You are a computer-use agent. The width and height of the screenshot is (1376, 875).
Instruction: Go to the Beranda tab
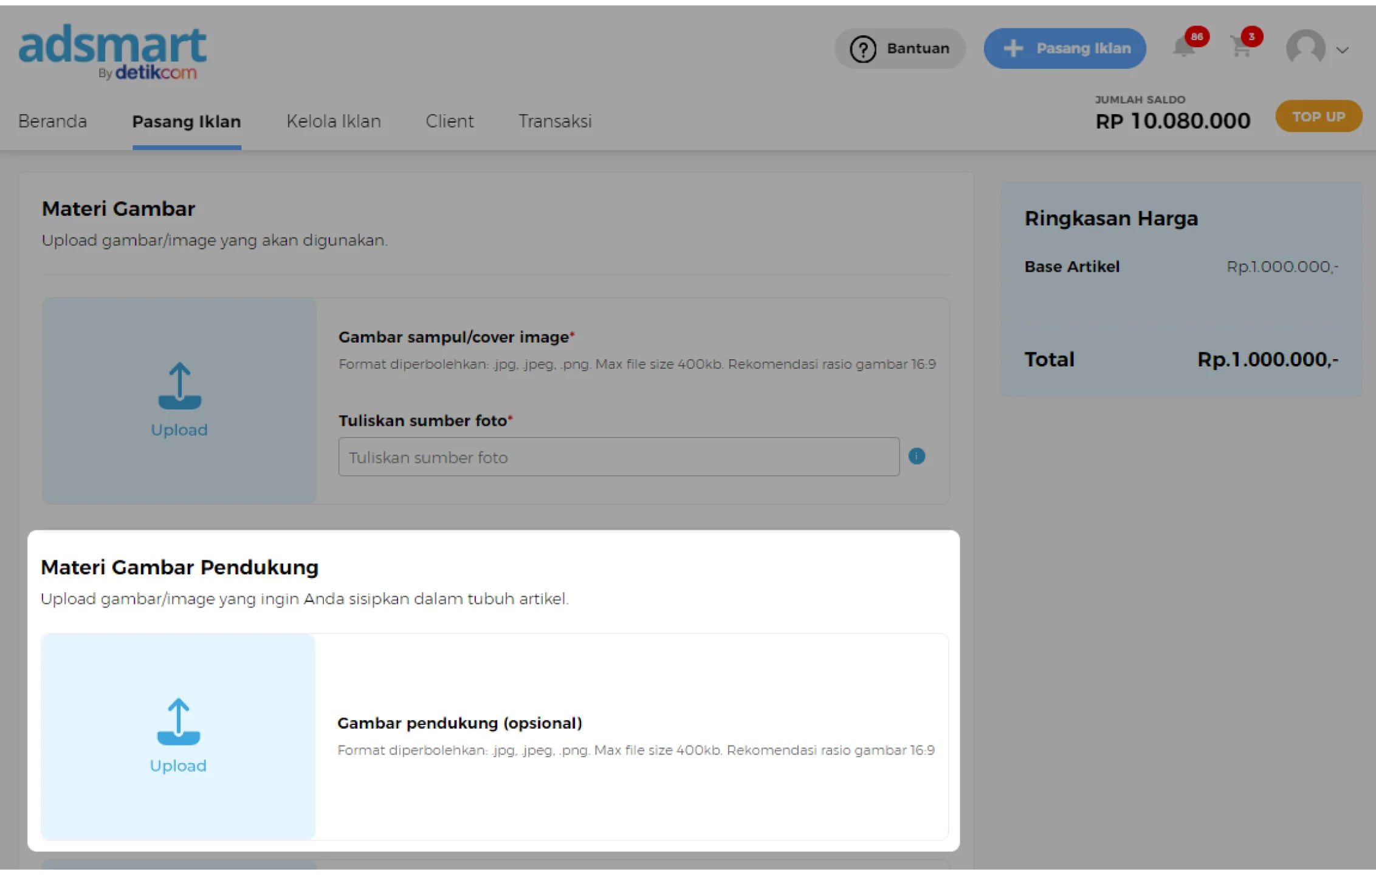click(x=52, y=121)
